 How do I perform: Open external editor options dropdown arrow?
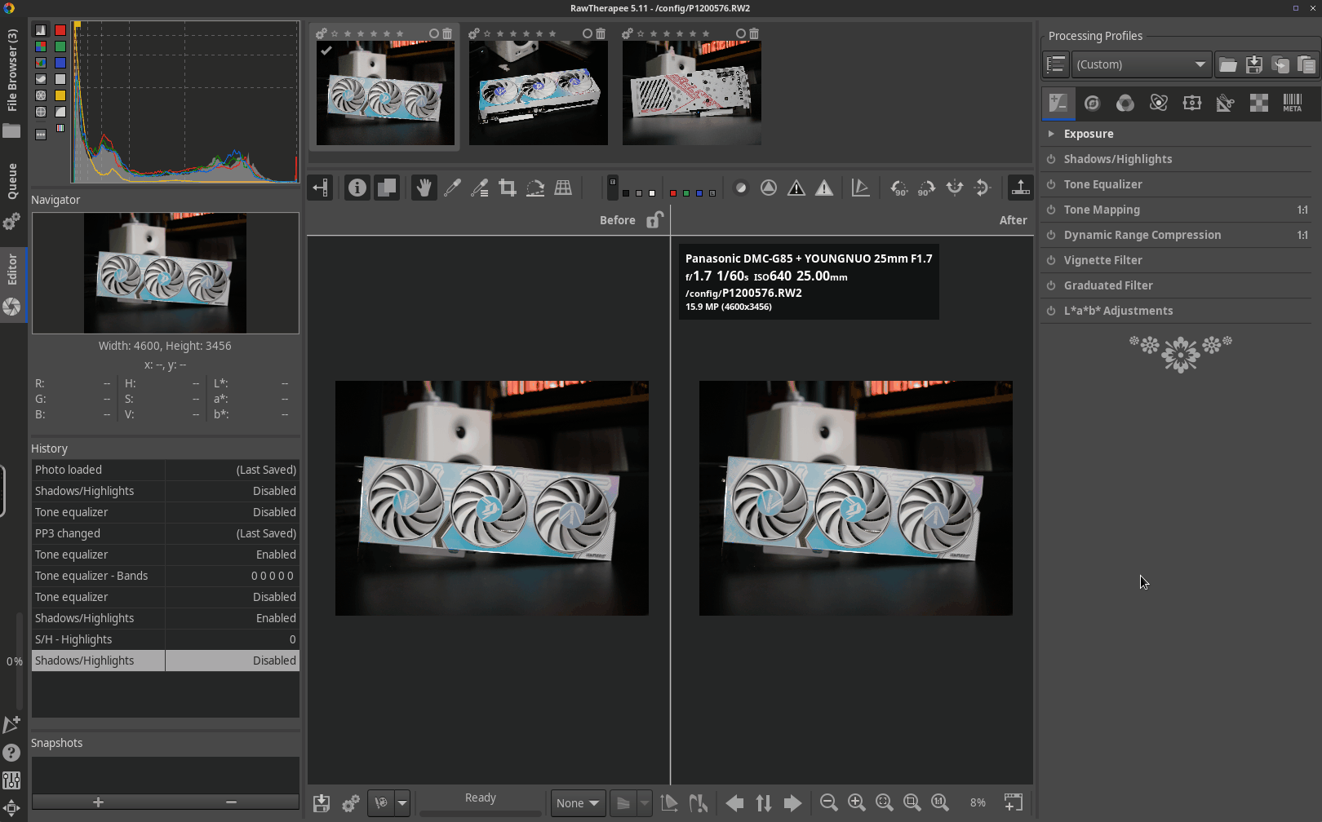(402, 803)
